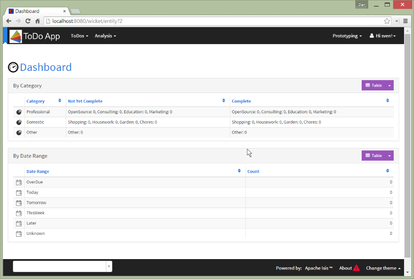Open the ToDos menu
The image size is (414, 279).
tap(79, 36)
